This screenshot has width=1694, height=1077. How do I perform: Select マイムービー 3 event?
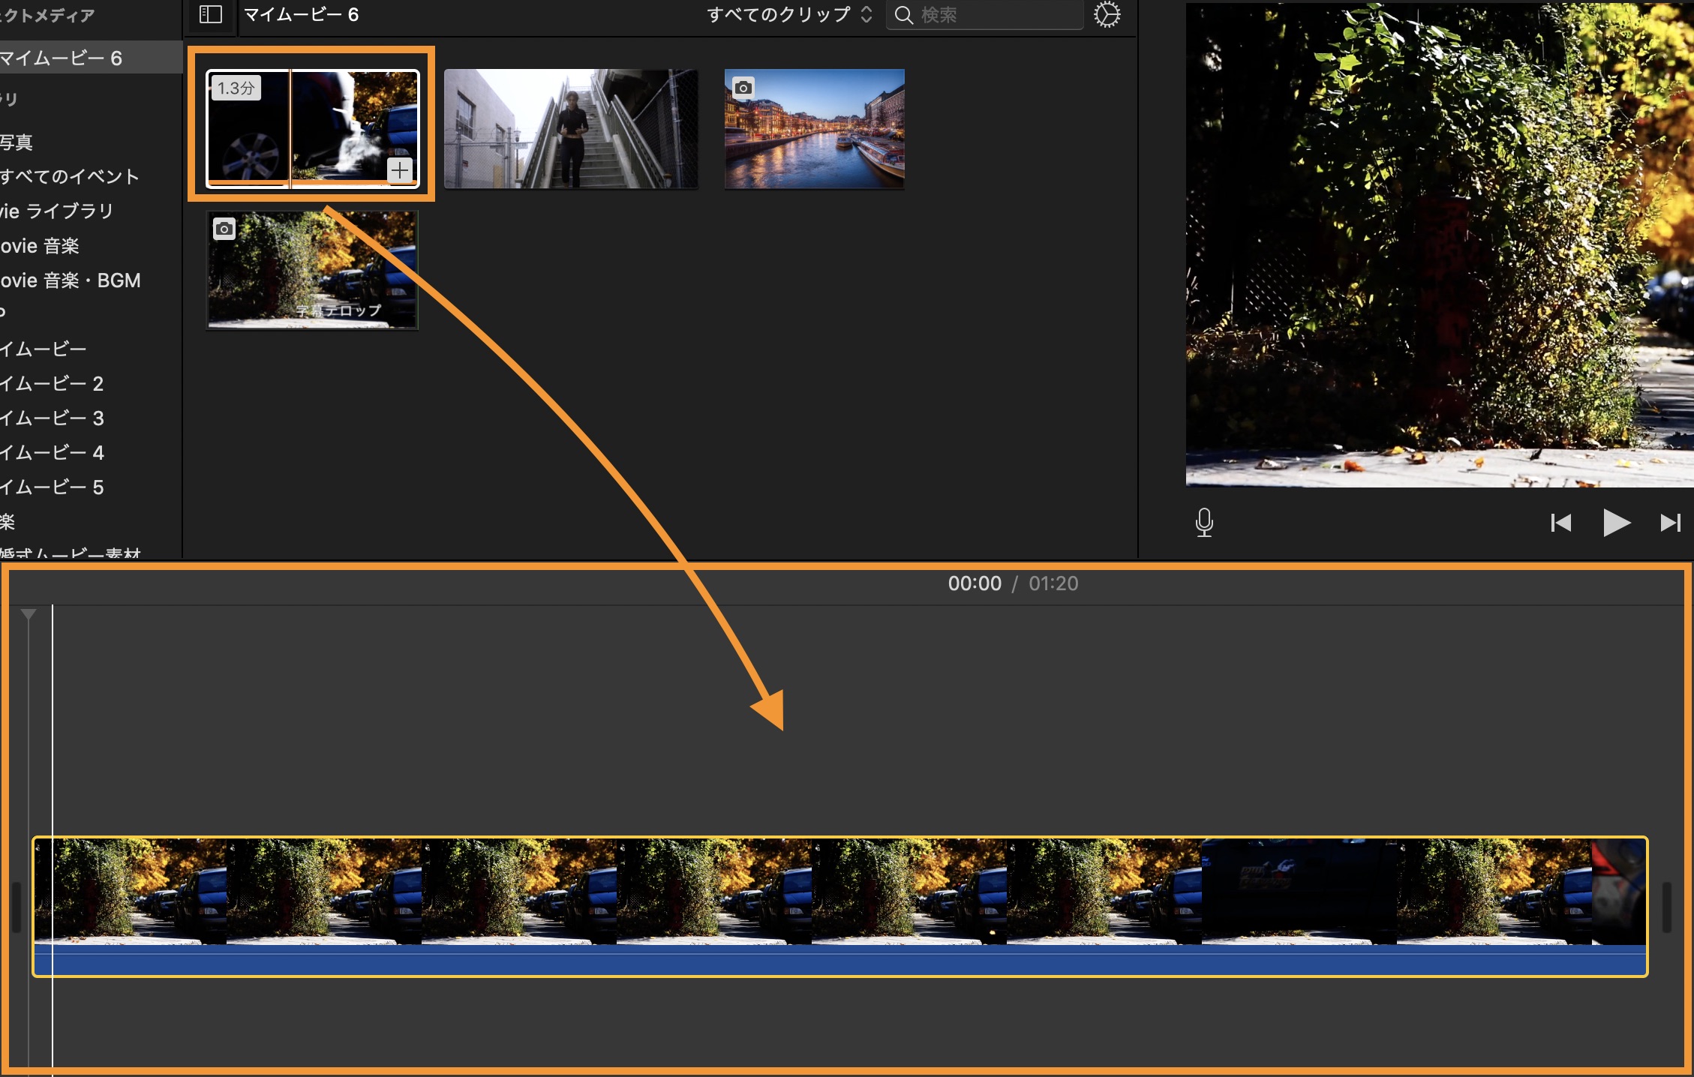pos(52,418)
